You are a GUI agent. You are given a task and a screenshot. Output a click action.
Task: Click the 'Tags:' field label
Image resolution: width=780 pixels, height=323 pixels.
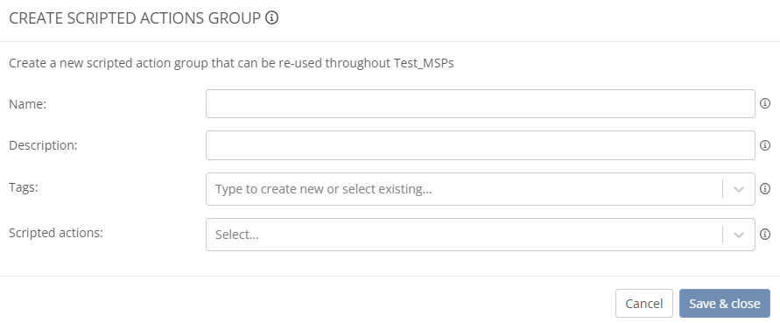coord(24,187)
